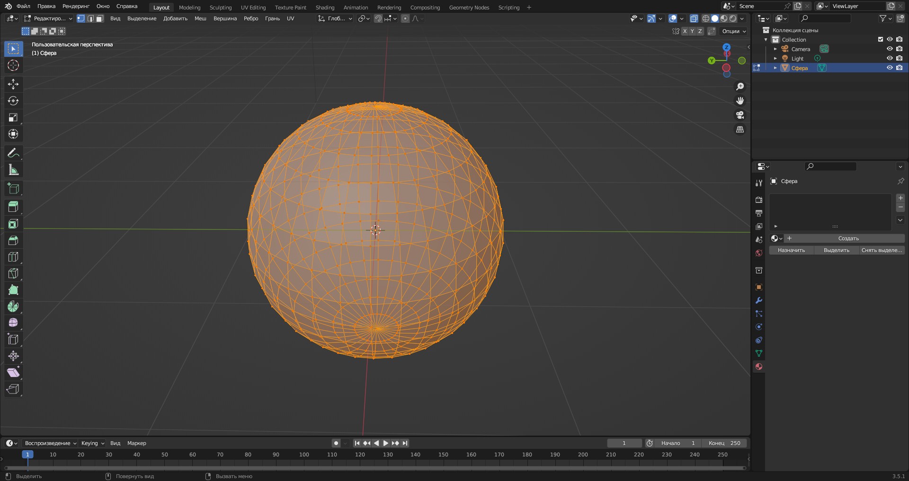Open the mode dropdown 'Редактиро...'
The width and height of the screenshot is (909, 481).
[48, 18]
